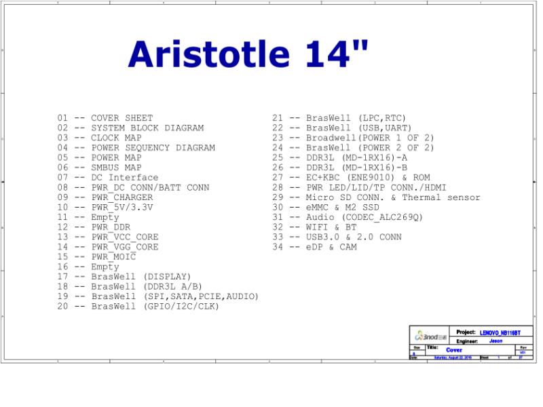This screenshot has width=543, height=407.
Task: Click "27 -- EC+KBC (ENE9010) & ROM" line
Action: [x=351, y=178]
